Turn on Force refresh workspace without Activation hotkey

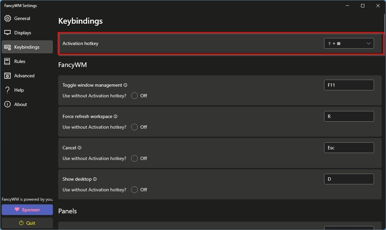(134, 127)
